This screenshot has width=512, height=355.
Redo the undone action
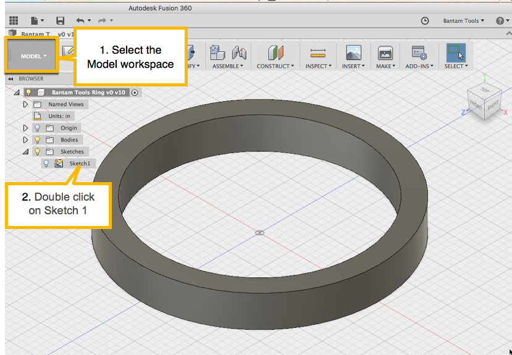102,20
